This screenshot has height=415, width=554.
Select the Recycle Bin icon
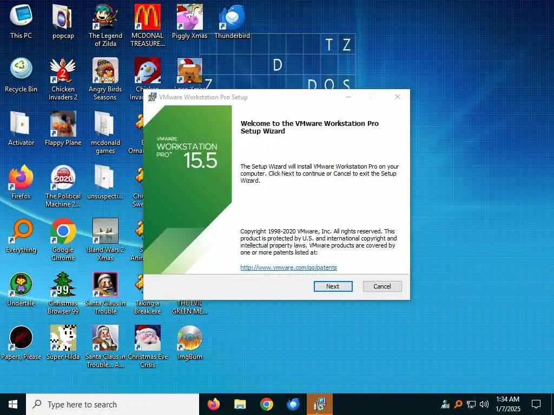pos(21,75)
